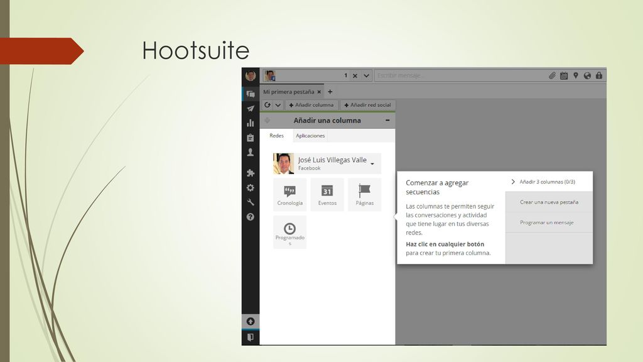Open the scheduling calendar icon in compose bar

point(564,75)
